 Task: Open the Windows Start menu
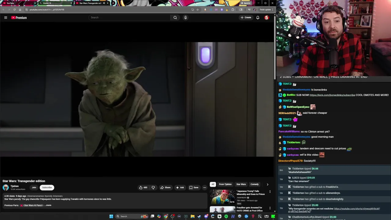pyautogui.click(x=111, y=216)
